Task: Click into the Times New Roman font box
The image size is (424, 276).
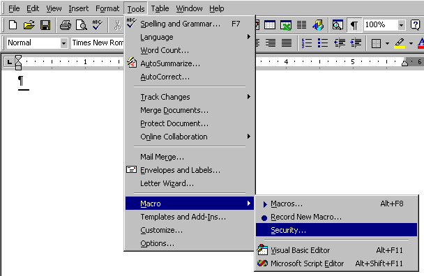Action: [98, 43]
